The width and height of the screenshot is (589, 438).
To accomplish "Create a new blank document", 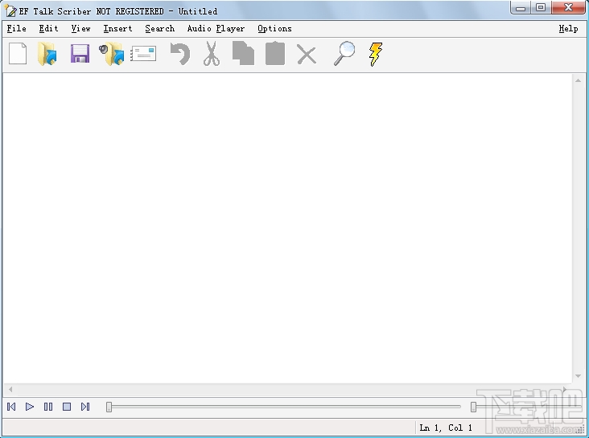I will click(18, 54).
